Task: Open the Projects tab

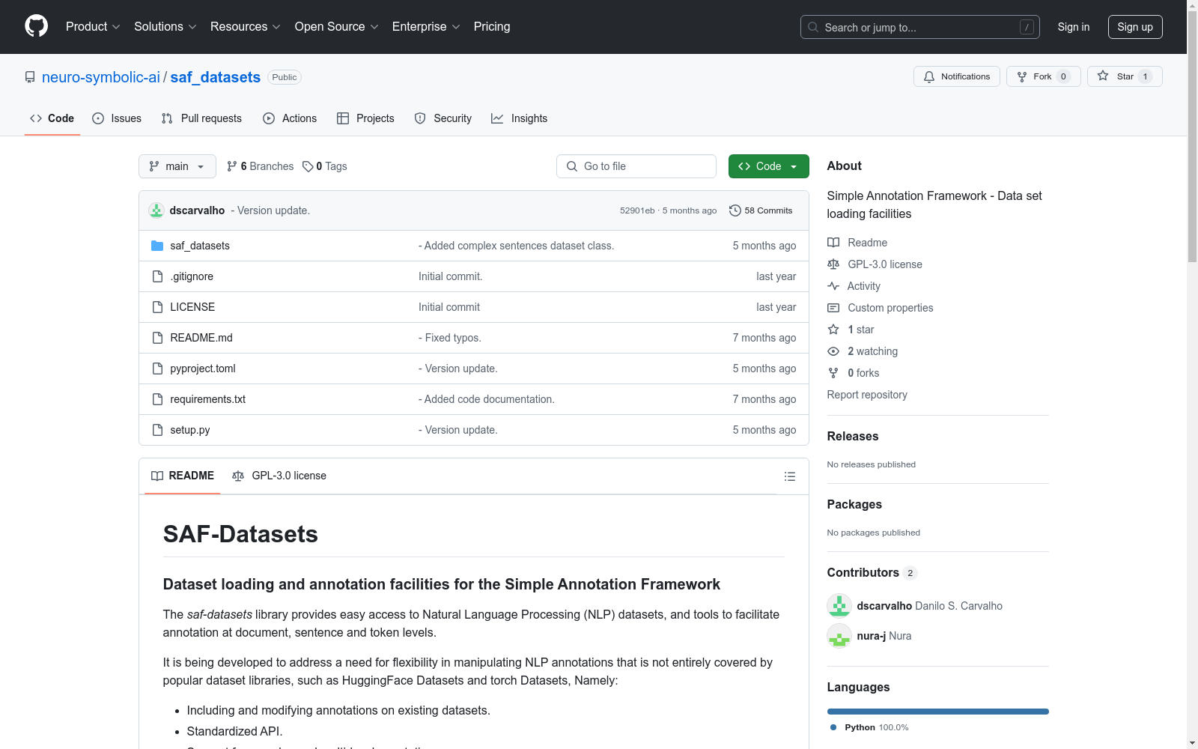Action: (365, 118)
